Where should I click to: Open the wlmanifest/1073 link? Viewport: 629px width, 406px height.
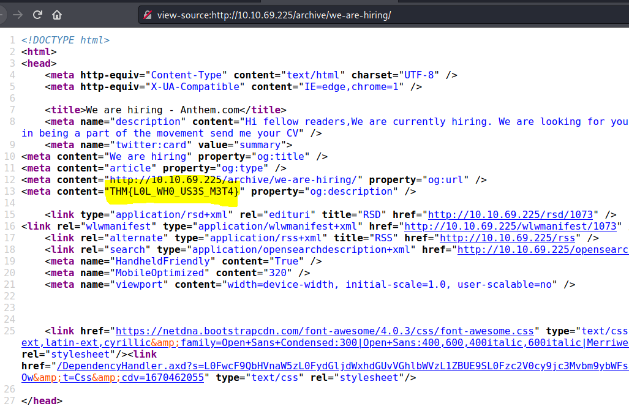[510, 226]
